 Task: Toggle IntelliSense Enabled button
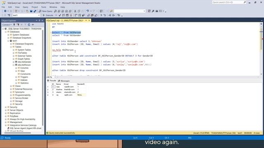[71, 15]
